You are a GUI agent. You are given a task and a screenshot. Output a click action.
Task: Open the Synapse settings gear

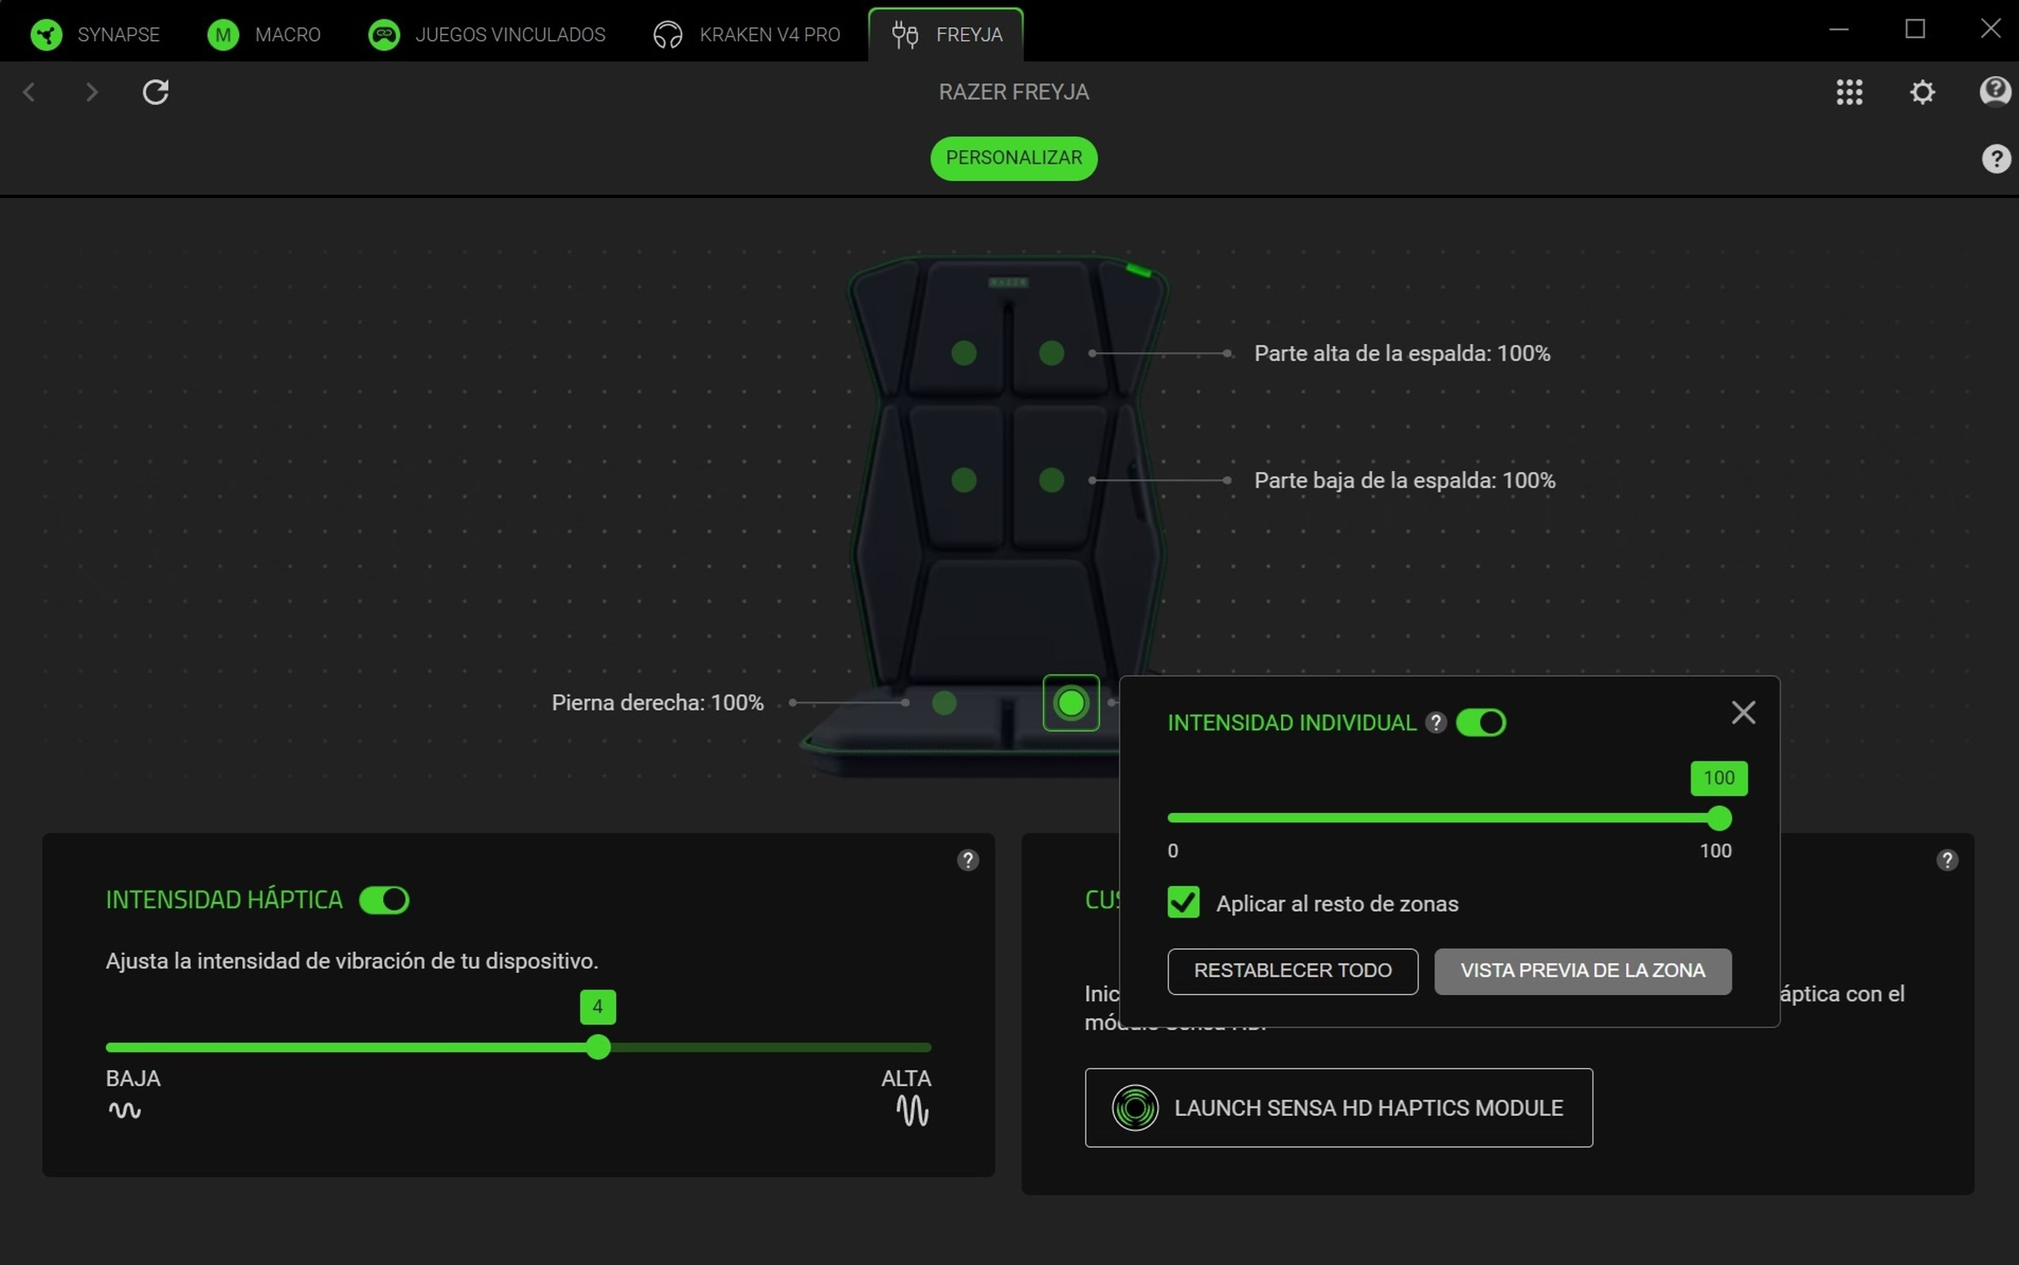click(1922, 92)
